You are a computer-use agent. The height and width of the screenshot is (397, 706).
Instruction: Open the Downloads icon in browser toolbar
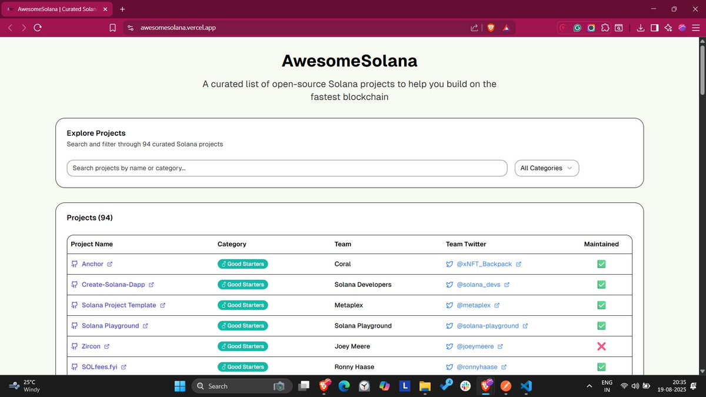click(x=641, y=28)
